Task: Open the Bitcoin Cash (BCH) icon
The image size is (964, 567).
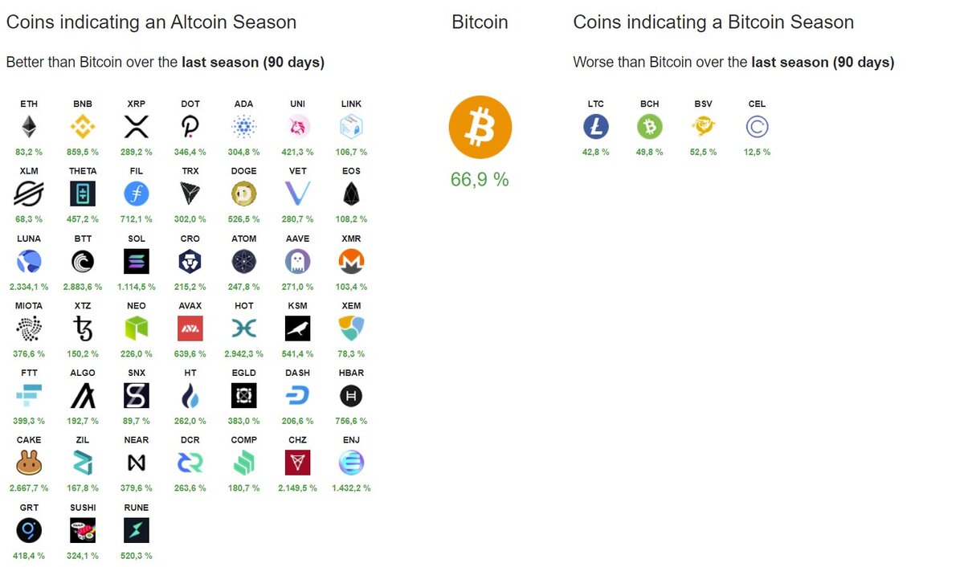Action: pos(650,126)
